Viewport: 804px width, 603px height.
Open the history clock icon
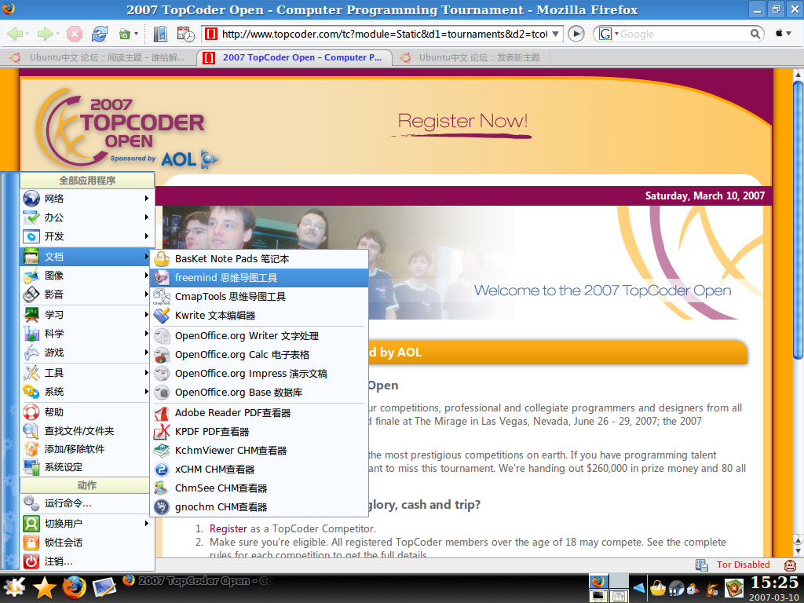point(185,34)
